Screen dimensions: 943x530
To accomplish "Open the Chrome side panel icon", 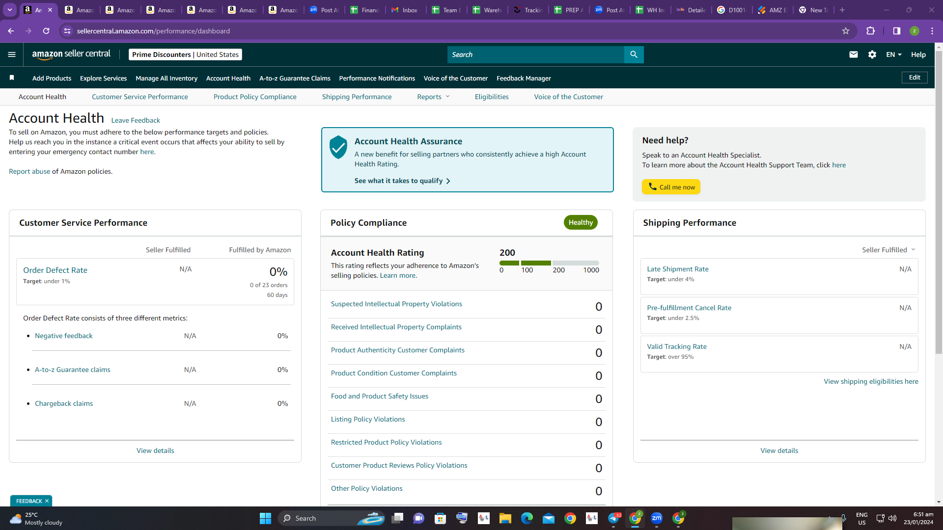I will [x=897, y=31].
